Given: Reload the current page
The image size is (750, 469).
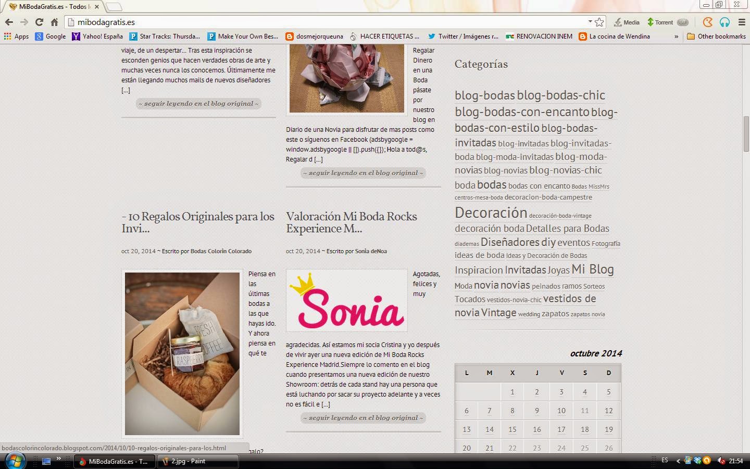Looking at the screenshot, I should [39, 22].
